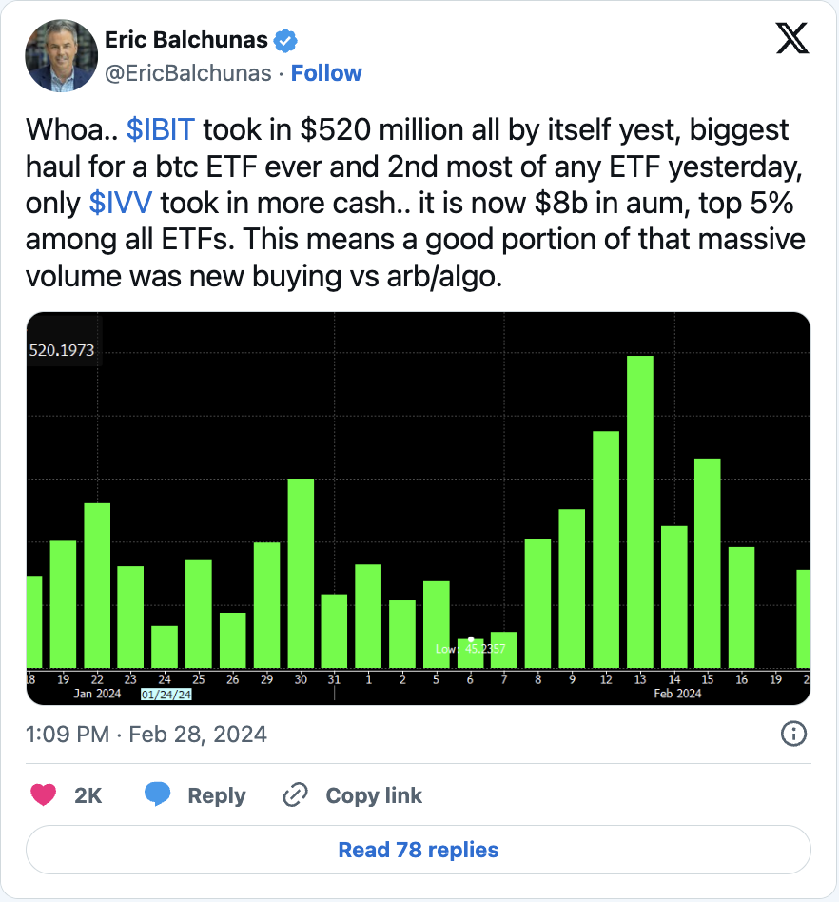This screenshot has width=839, height=902.
Task: Click the blue verified badge icon
Action: 286,41
